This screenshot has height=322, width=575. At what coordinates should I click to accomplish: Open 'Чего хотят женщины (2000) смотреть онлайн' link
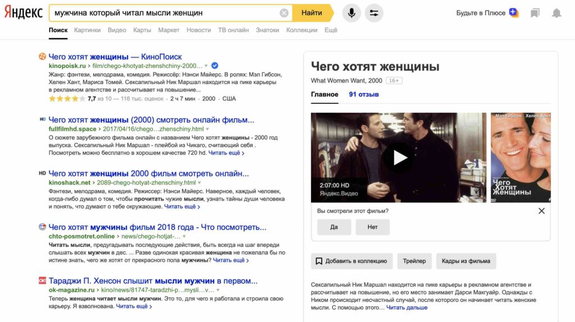(x=151, y=120)
